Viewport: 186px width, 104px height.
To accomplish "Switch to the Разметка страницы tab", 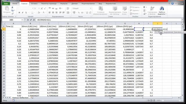I will click(x=49, y=4).
